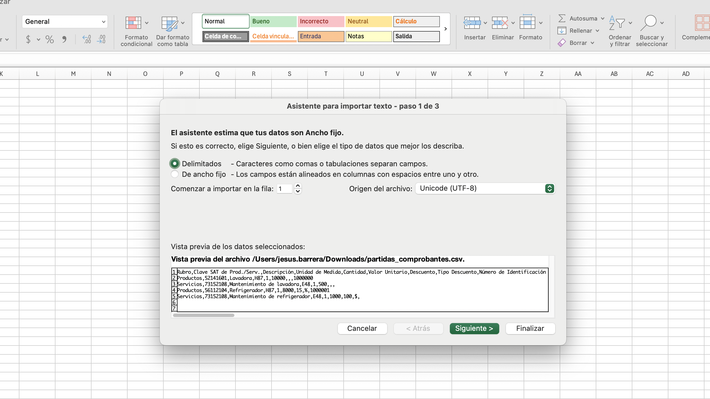Open the Rellenar menu
This screenshot has height=399, width=710.
597,31
